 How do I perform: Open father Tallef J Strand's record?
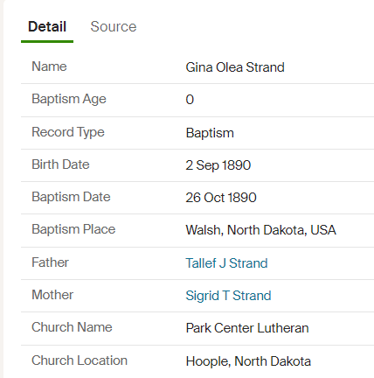(226, 263)
